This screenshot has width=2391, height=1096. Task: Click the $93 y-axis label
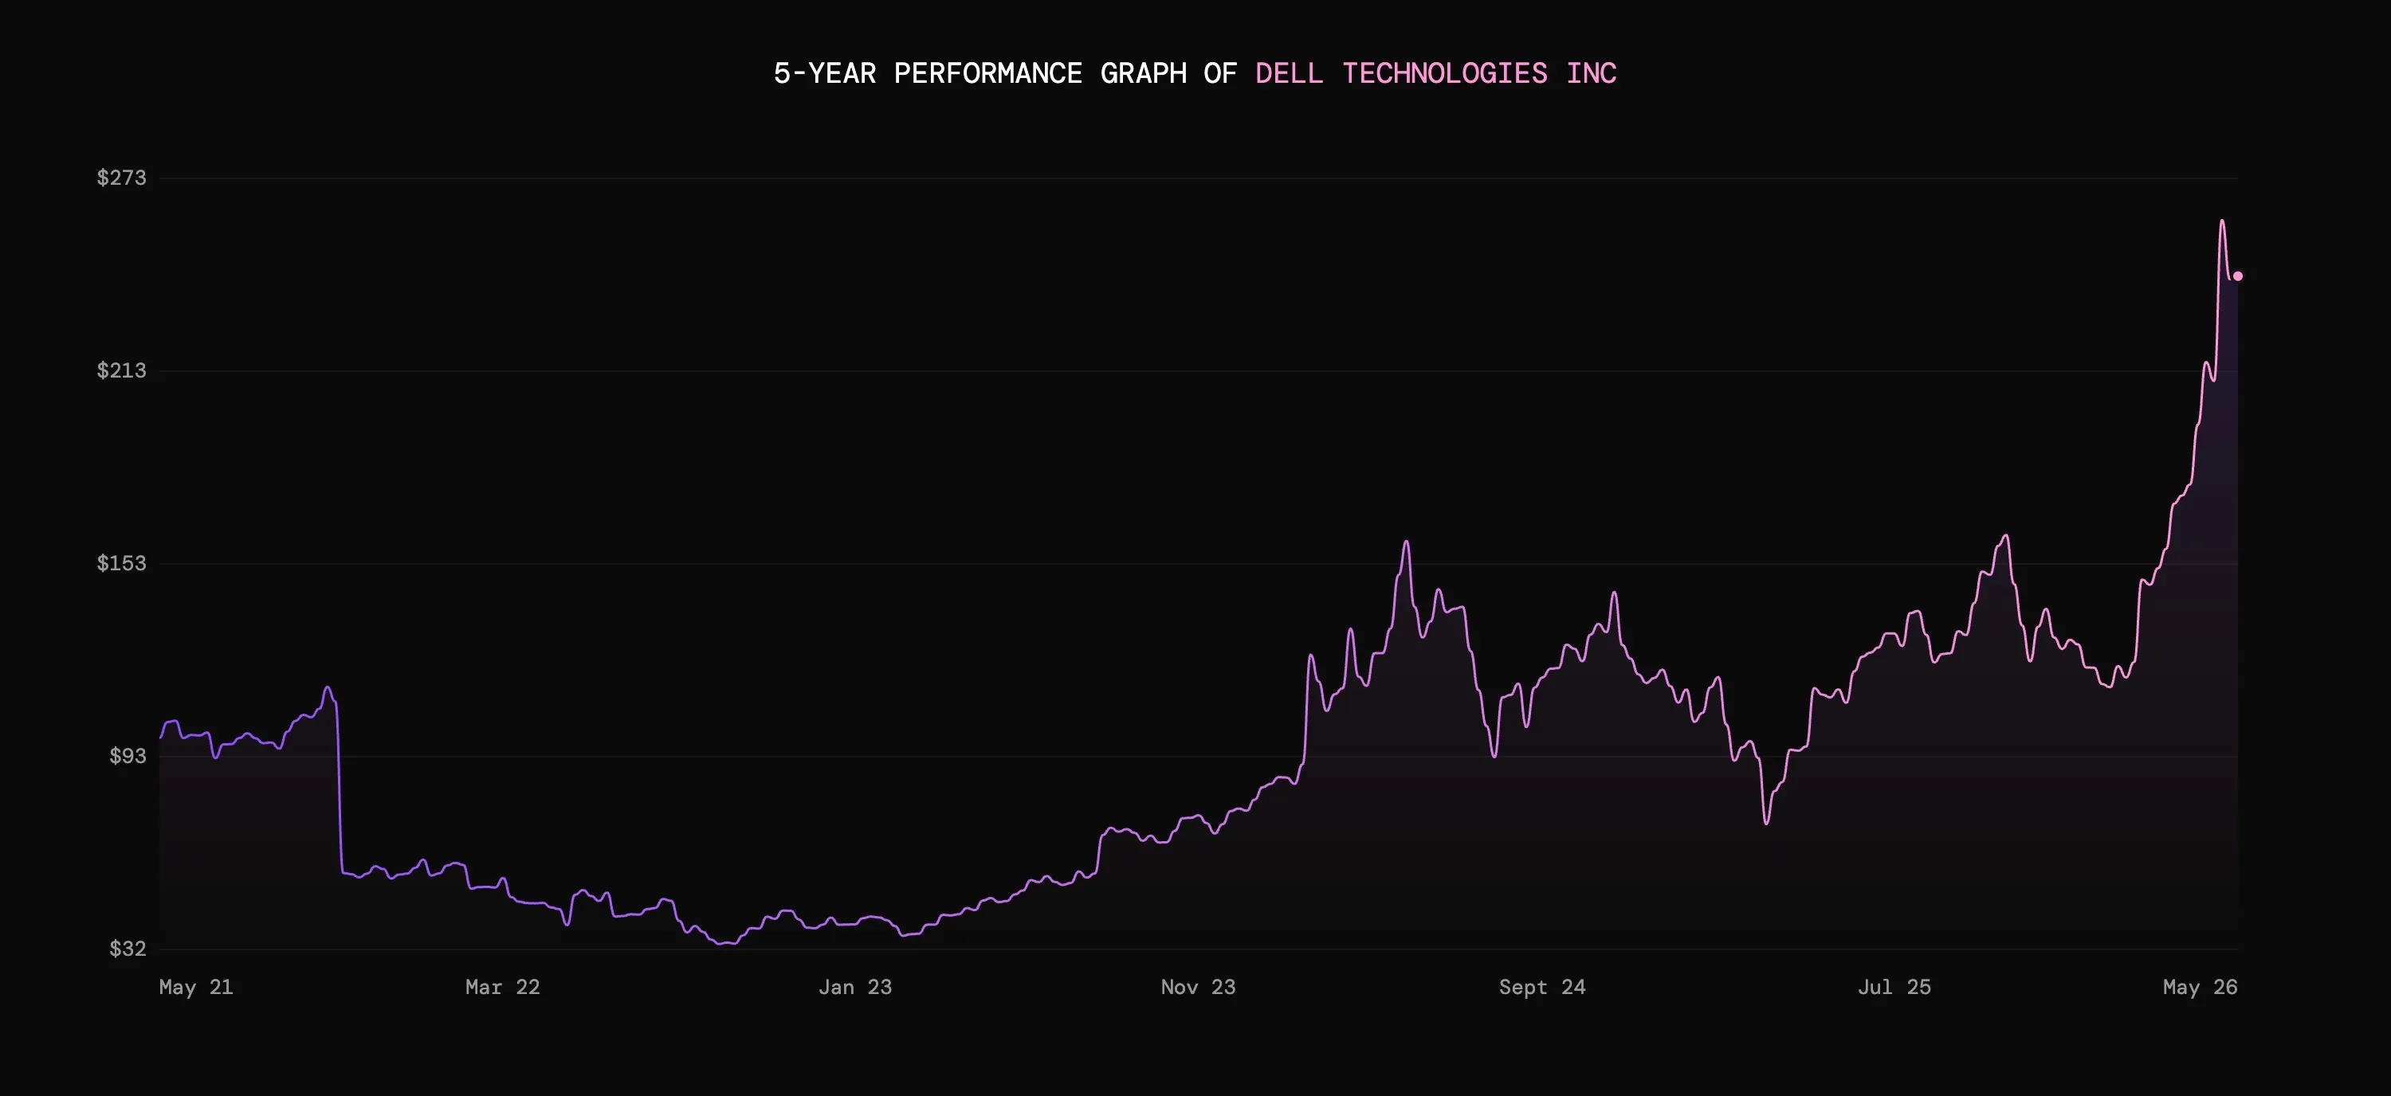(128, 756)
